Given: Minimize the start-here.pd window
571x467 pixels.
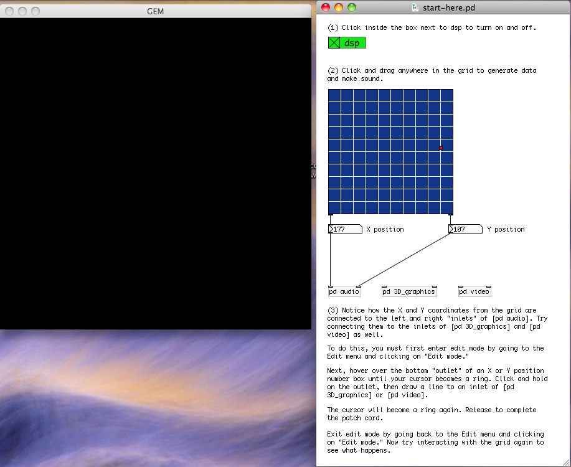Looking at the screenshot, I should click(339, 7).
